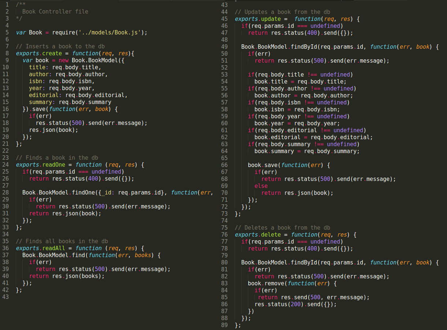447x330 pixels.
Task: Click 'isbn: req.body.isbn,' on line 12
Action: (x=62, y=81)
